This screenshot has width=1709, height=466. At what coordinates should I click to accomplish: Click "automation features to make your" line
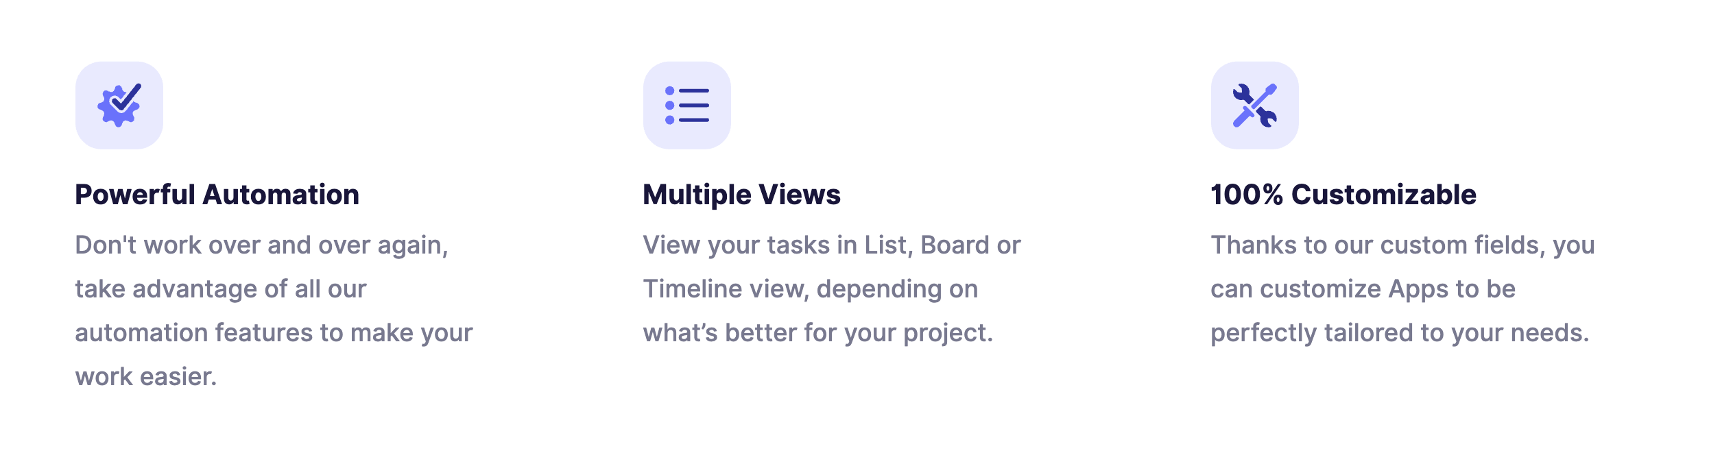click(274, 333)
